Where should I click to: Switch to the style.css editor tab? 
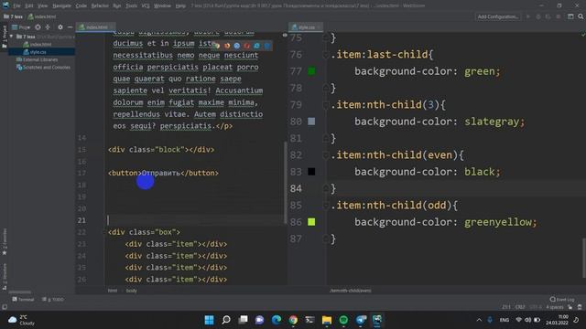pyautogui.click(x=306, y=27)
